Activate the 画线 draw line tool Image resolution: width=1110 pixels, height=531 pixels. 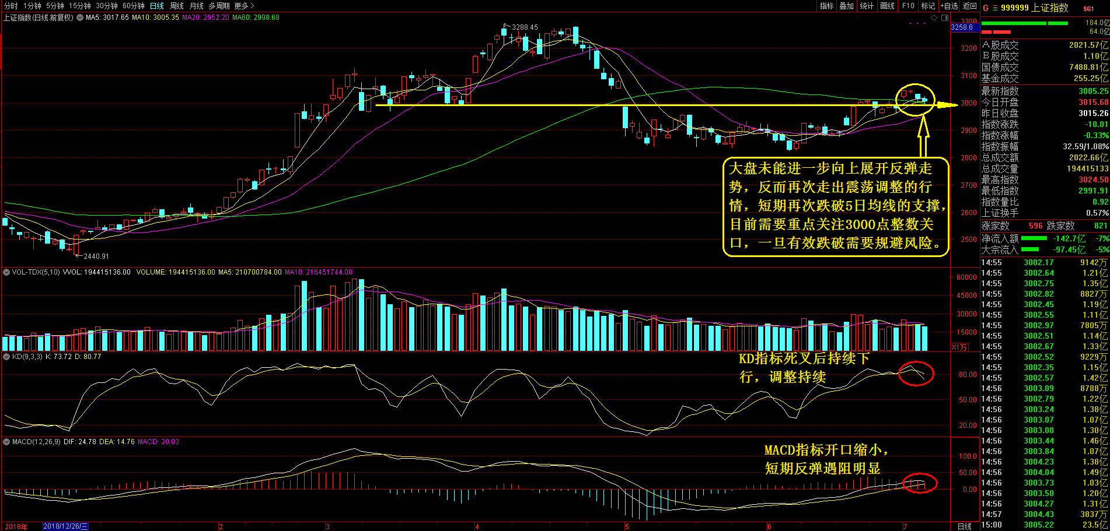pyautogui.click(x=888, y=6)
